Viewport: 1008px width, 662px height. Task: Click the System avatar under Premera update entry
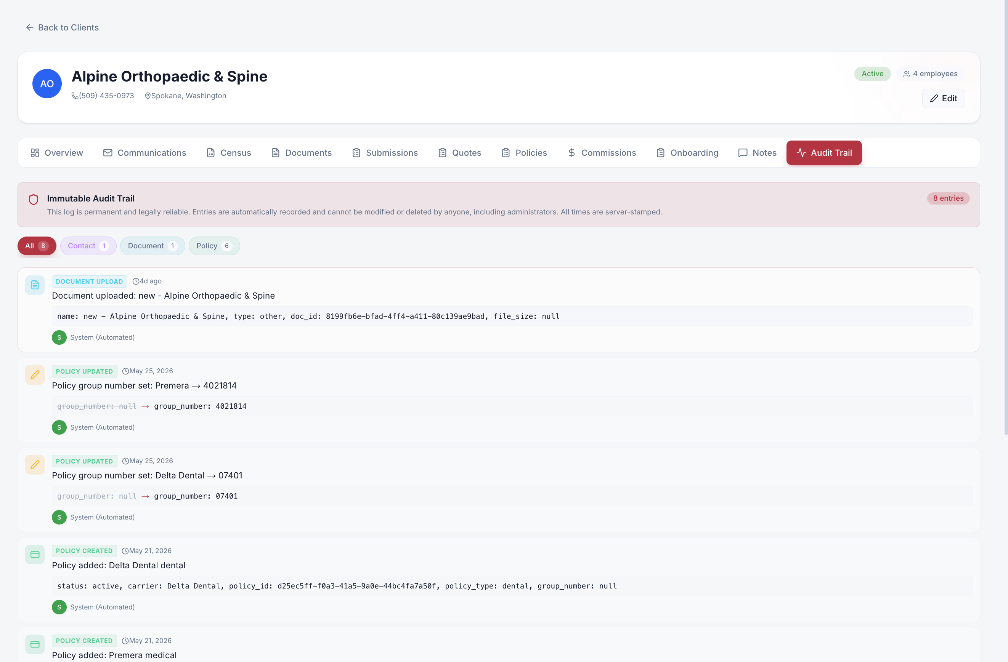click(59, 427)
